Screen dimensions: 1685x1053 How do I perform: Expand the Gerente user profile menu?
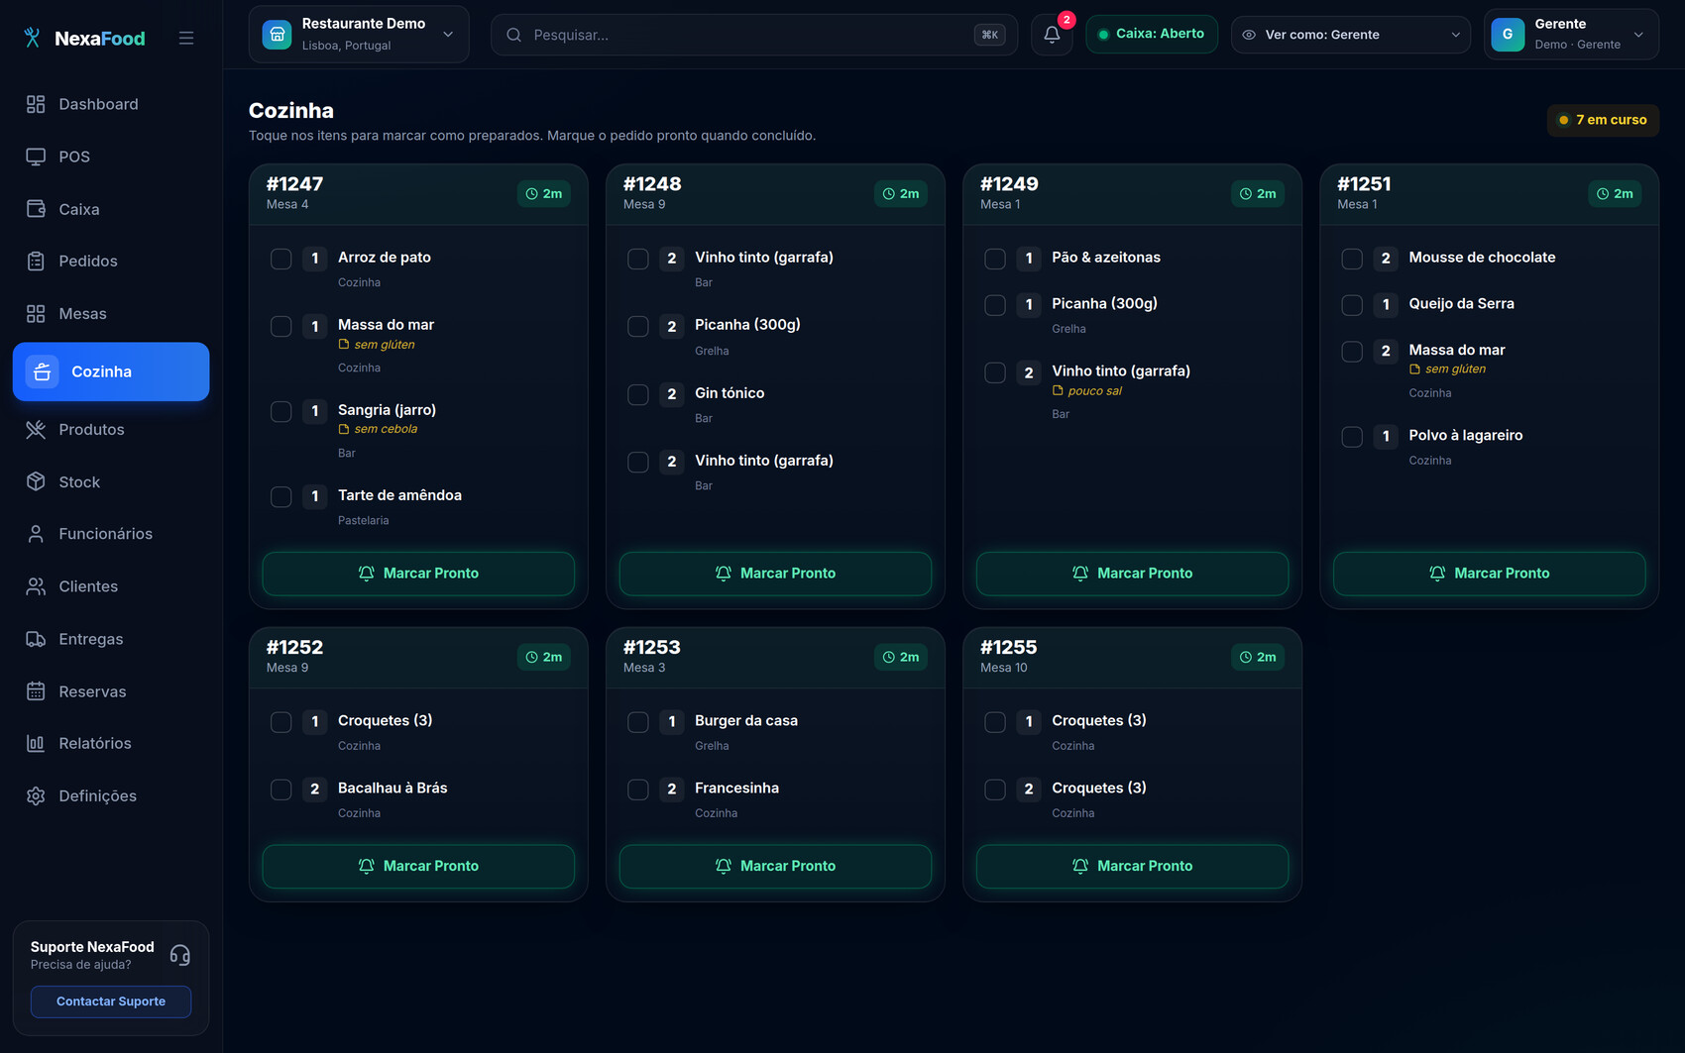[1571, 35]
